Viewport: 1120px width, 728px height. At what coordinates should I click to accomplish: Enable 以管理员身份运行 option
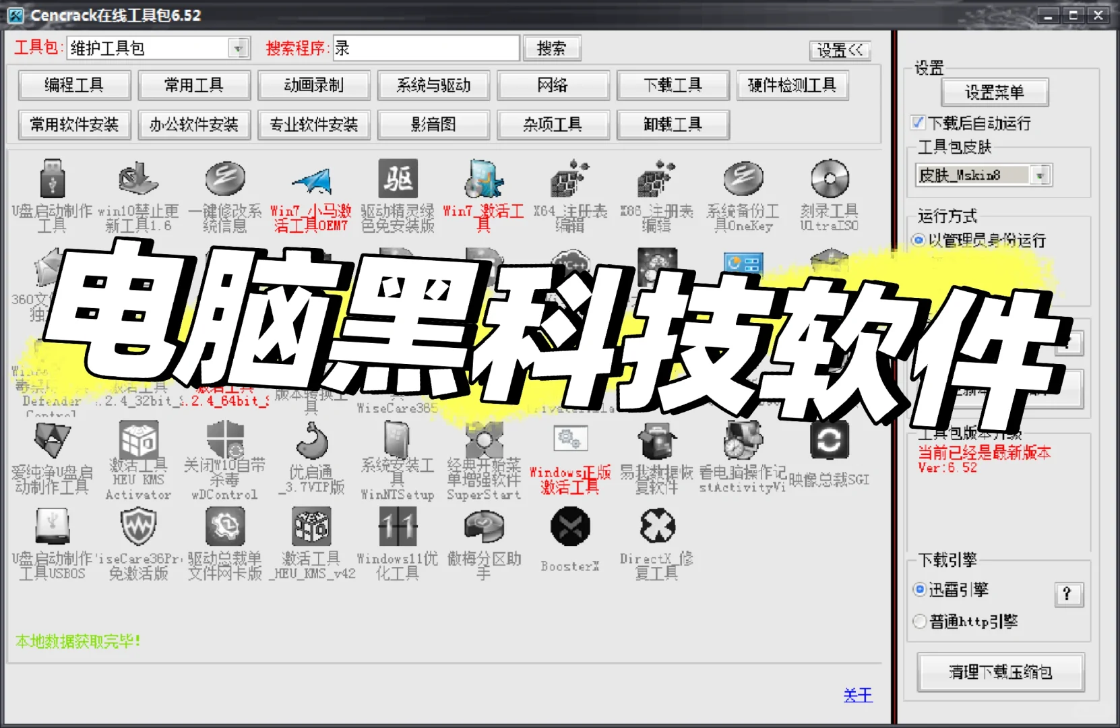point(919,240)
